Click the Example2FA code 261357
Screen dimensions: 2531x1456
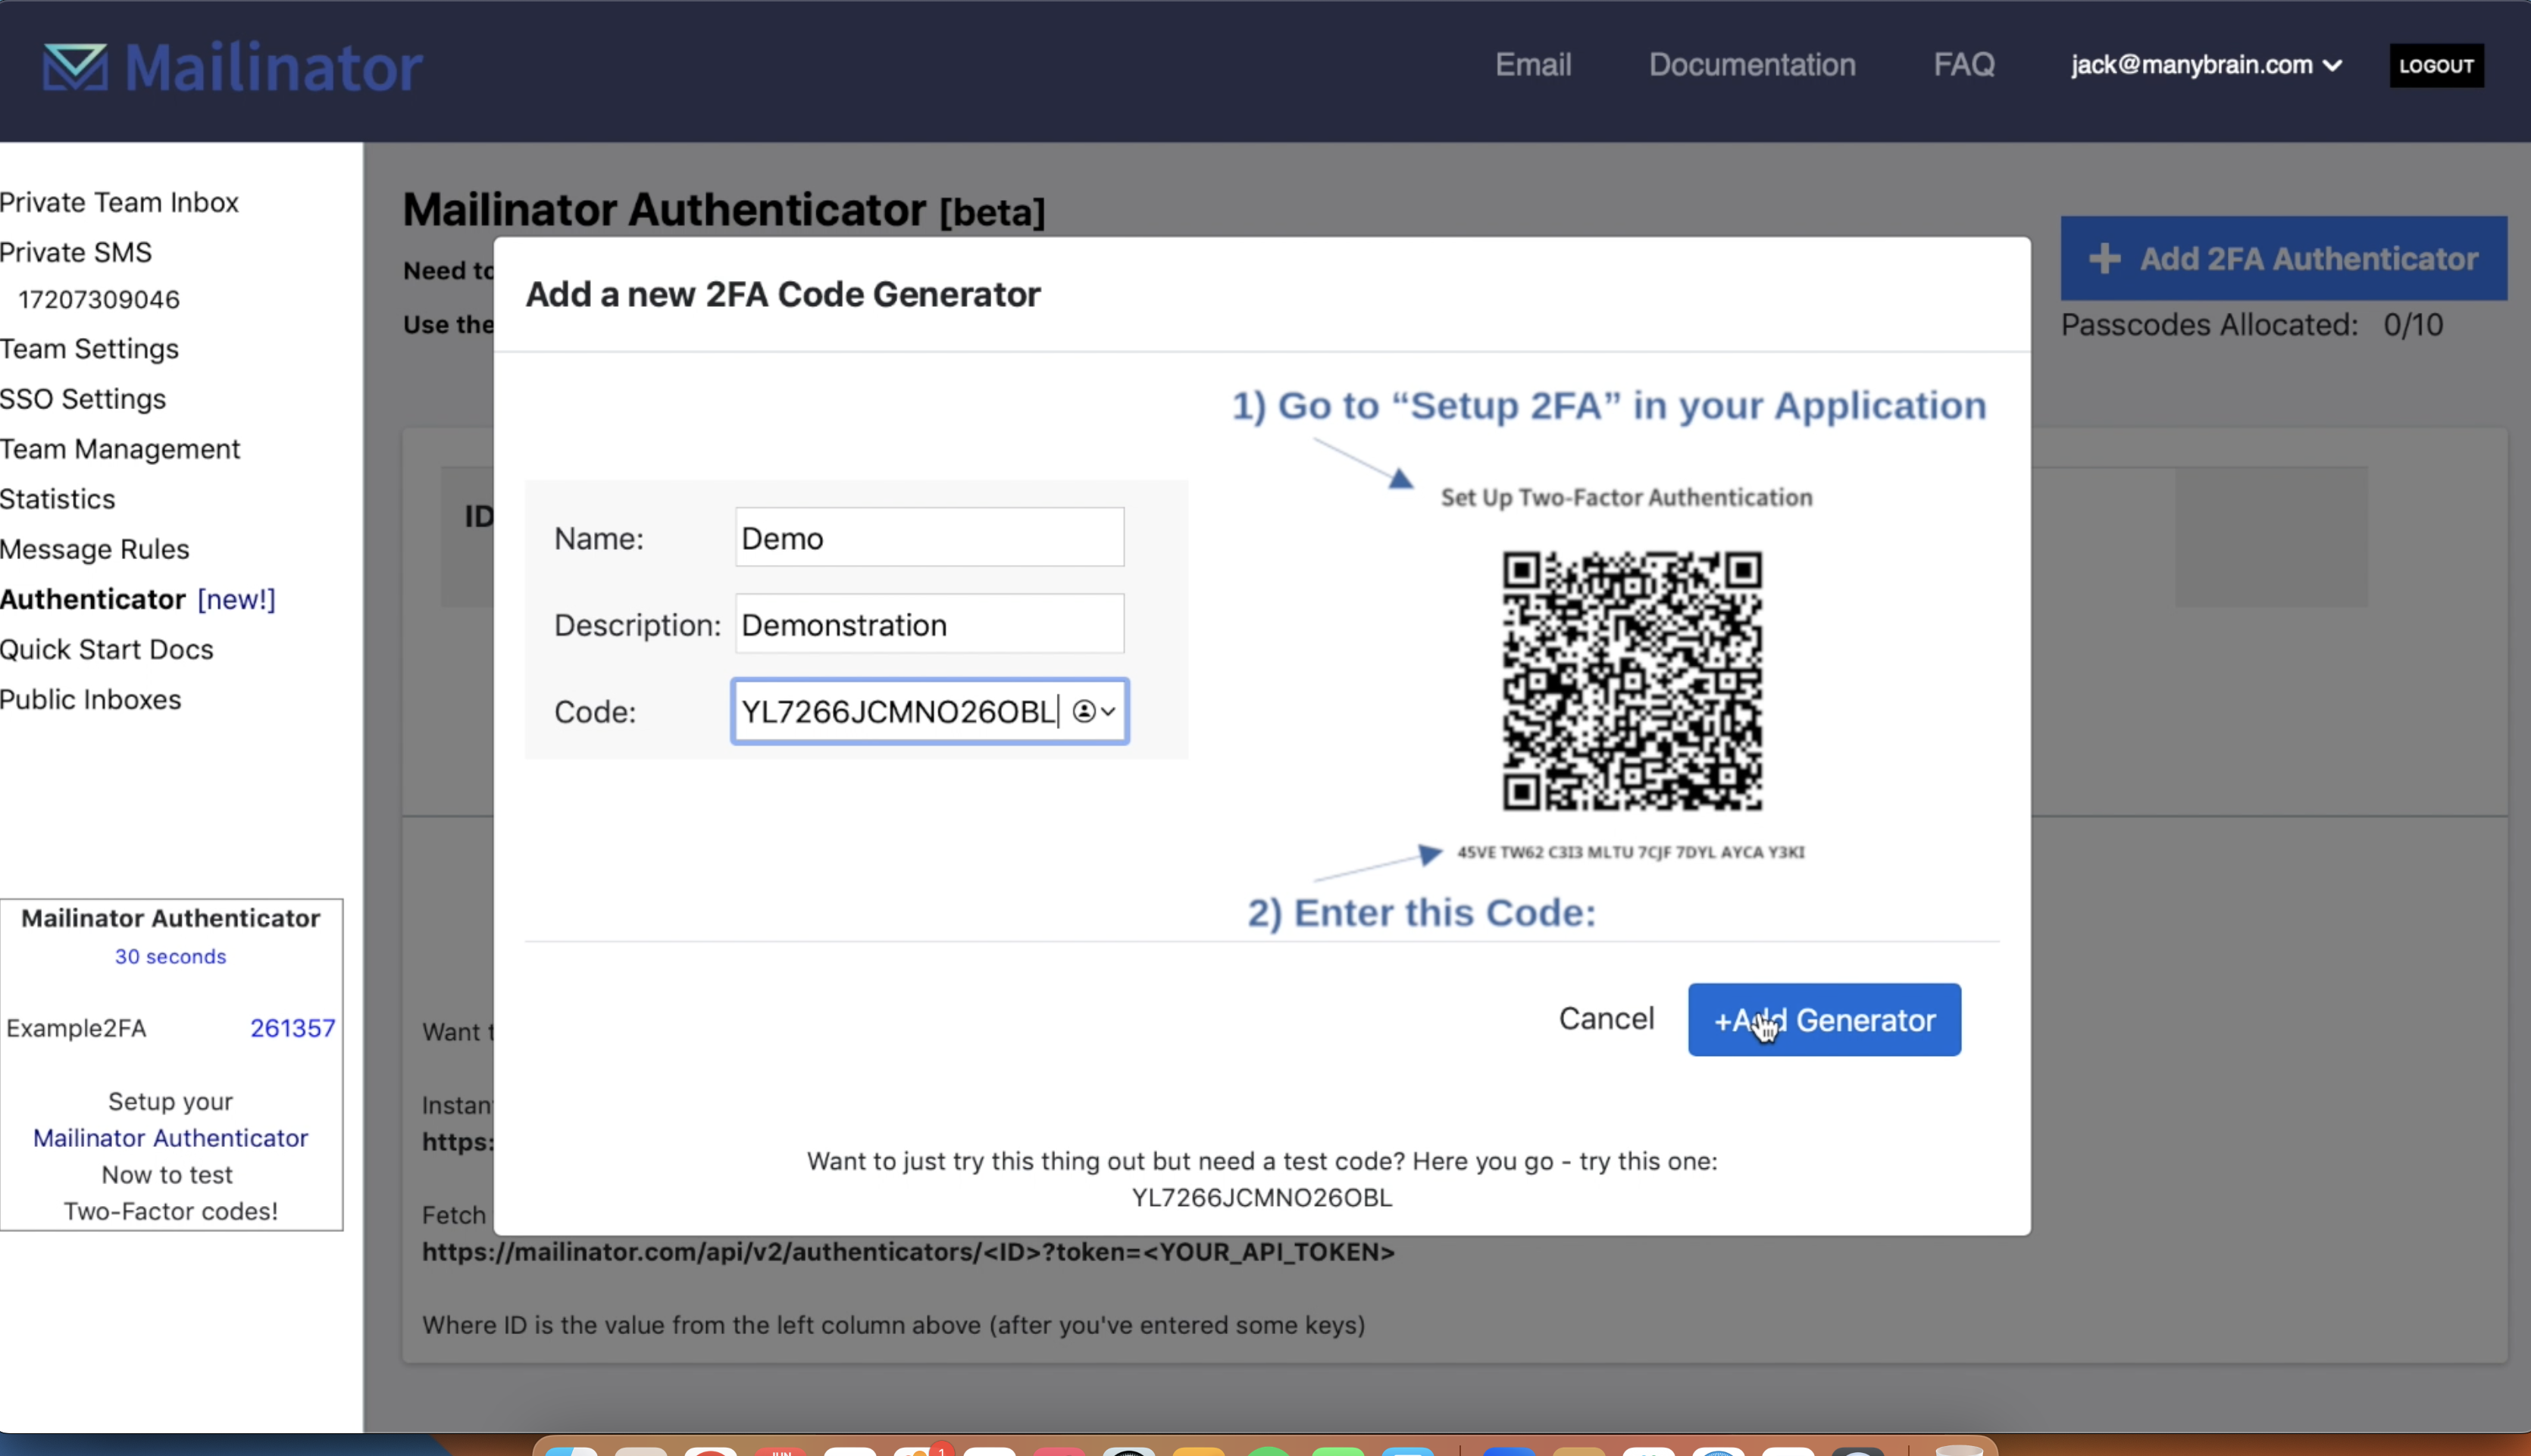click(292, 1028)
